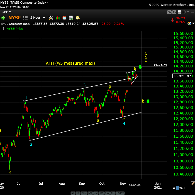
Task: Open the S dropdown button
Action: (169, 12)
